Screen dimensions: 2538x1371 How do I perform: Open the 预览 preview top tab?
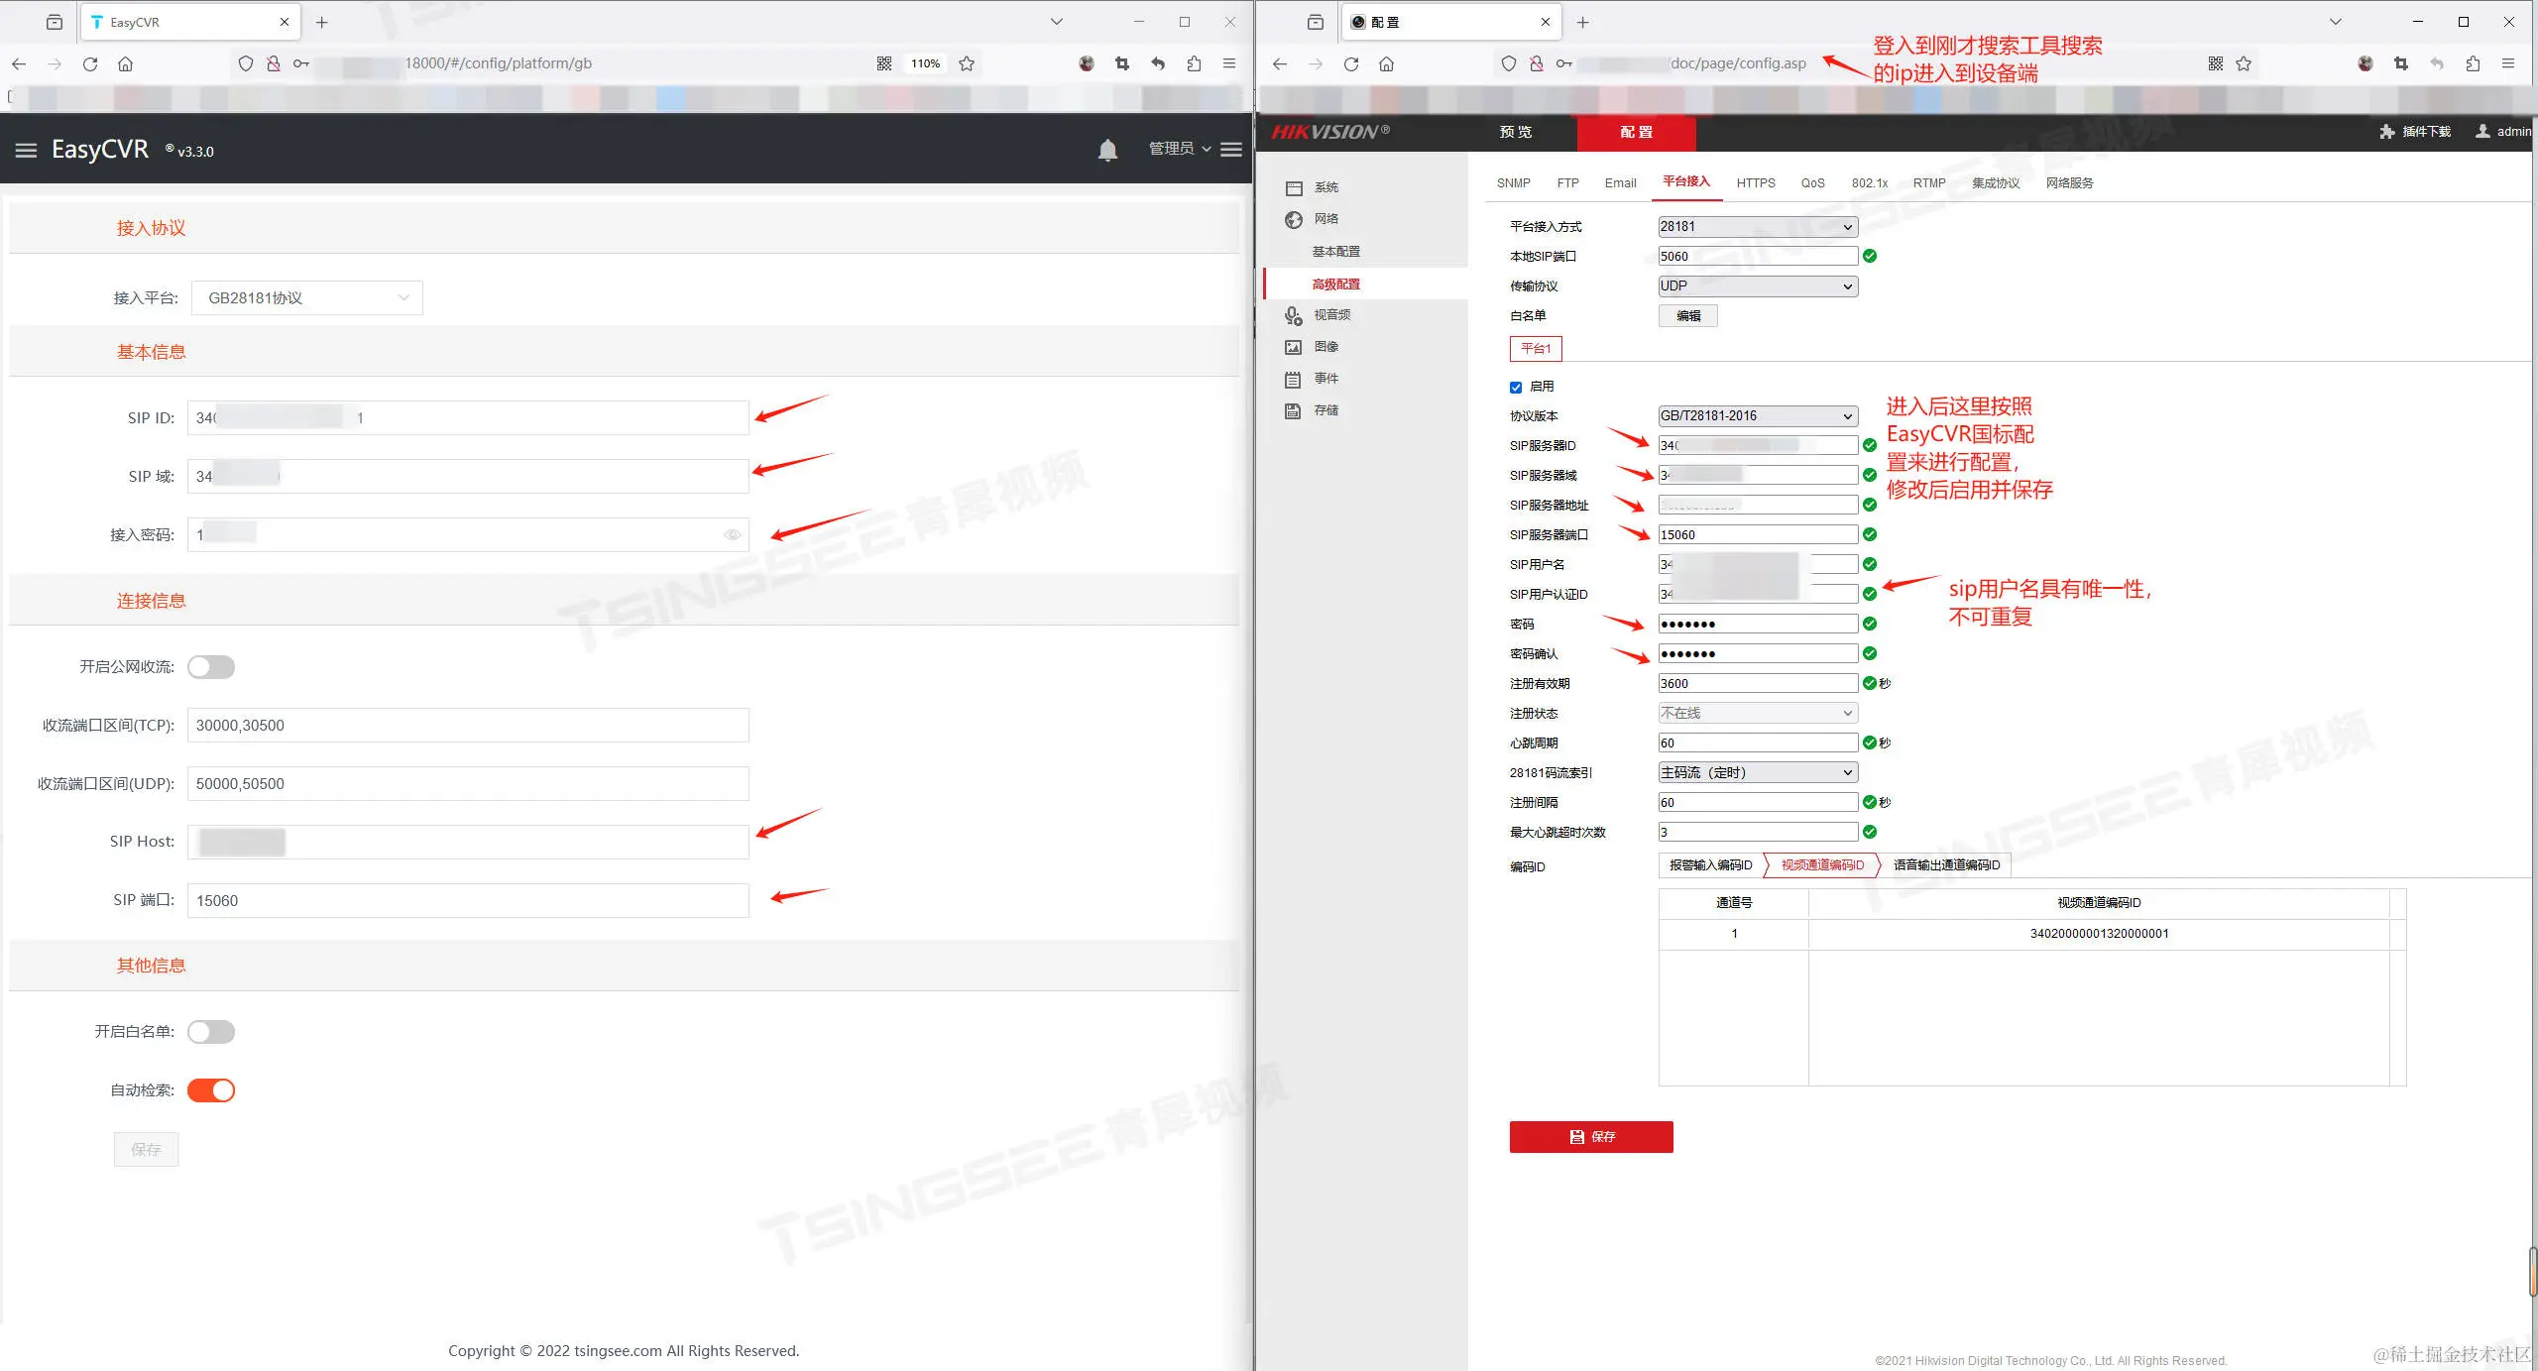1515,132
